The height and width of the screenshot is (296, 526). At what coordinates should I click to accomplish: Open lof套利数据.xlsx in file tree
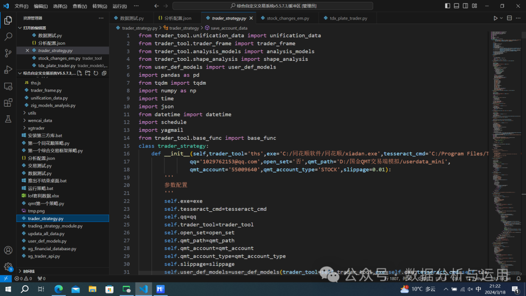[x=43, y=196]
